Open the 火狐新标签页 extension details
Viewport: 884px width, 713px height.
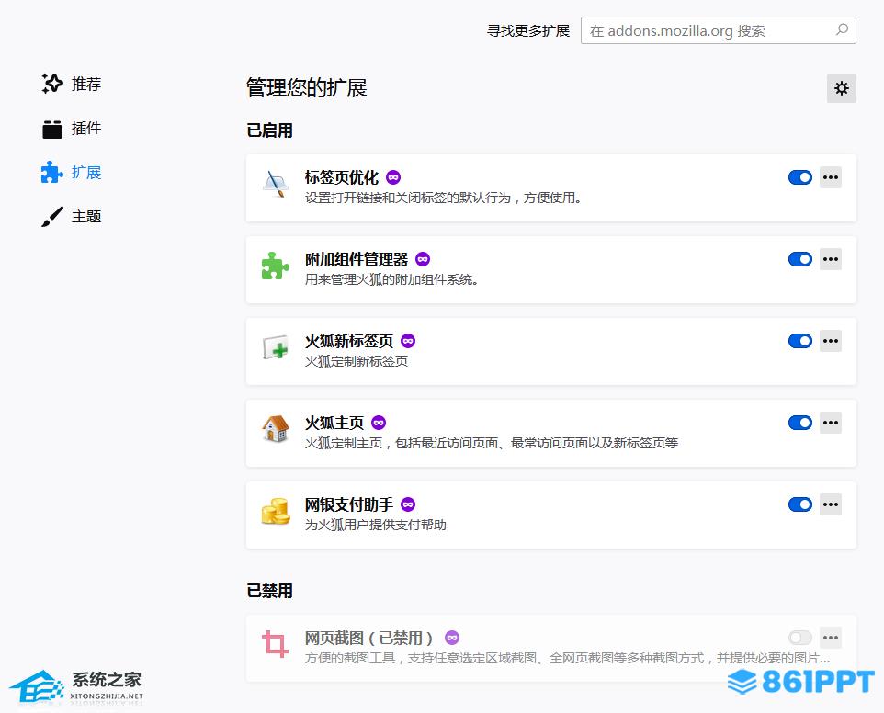tap(349, 341)
